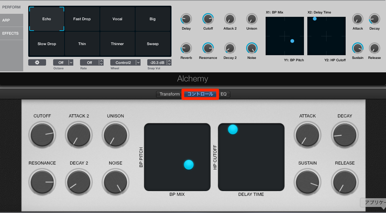This screenshot has height=213, width=386.
Task: Open the コントロール tab
Action: (200, 94)
